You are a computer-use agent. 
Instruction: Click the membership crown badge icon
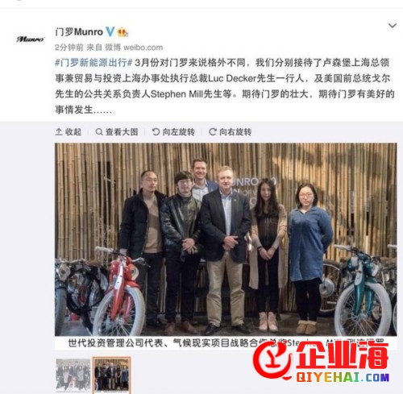click(x=123, y=32)
